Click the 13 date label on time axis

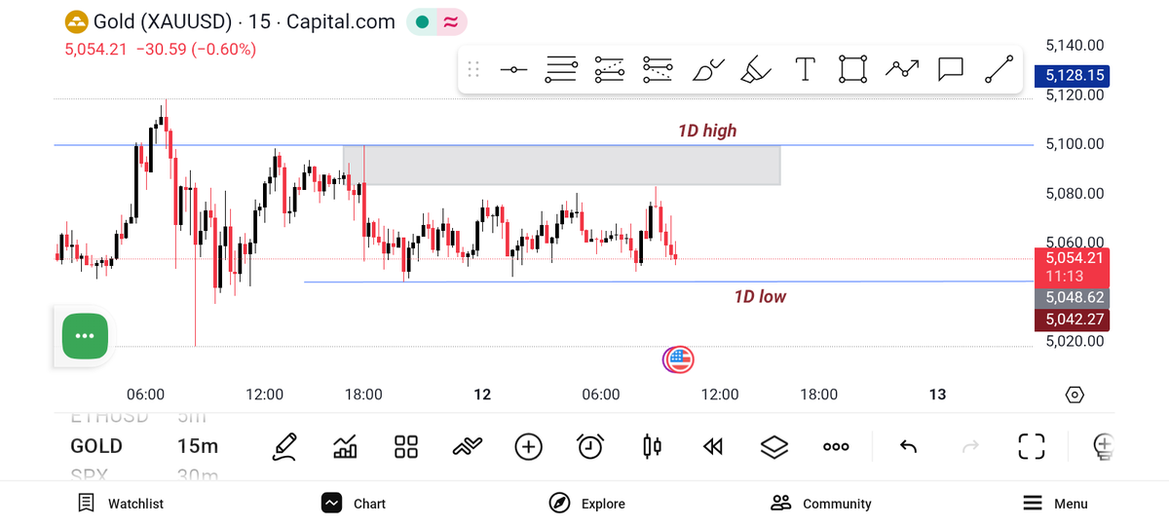(937, 394)
